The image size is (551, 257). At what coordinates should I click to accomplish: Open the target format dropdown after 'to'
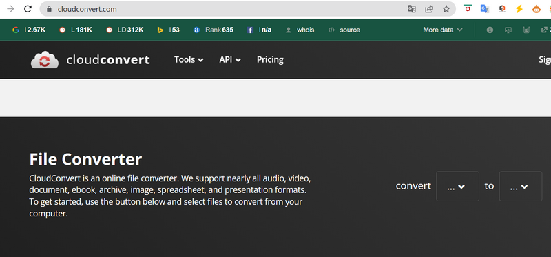coord(521,186)
